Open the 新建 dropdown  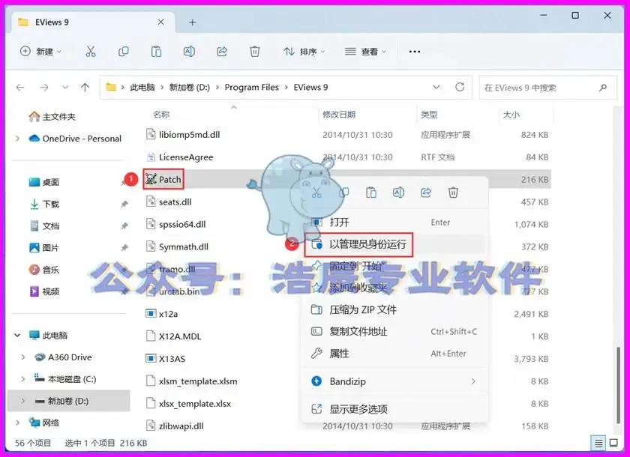point(40,52)
